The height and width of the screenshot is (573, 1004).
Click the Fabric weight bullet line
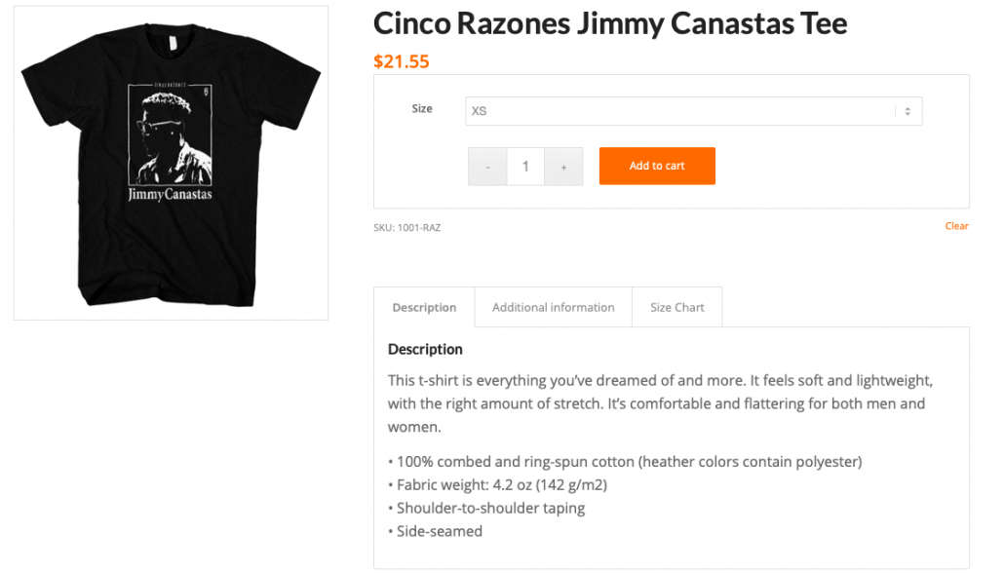502,484
